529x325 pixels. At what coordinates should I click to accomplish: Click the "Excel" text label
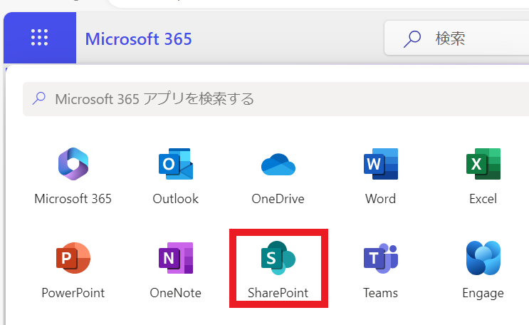[x=483, y=199]
